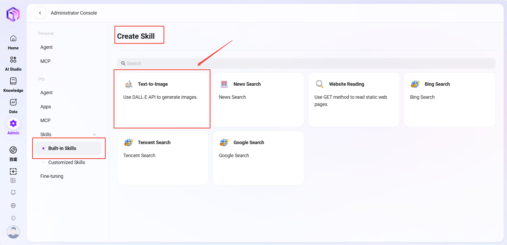The height and width of the screenshot is (245, 507).
Task: Open Apps under the Org section
Action: (46, 107)
